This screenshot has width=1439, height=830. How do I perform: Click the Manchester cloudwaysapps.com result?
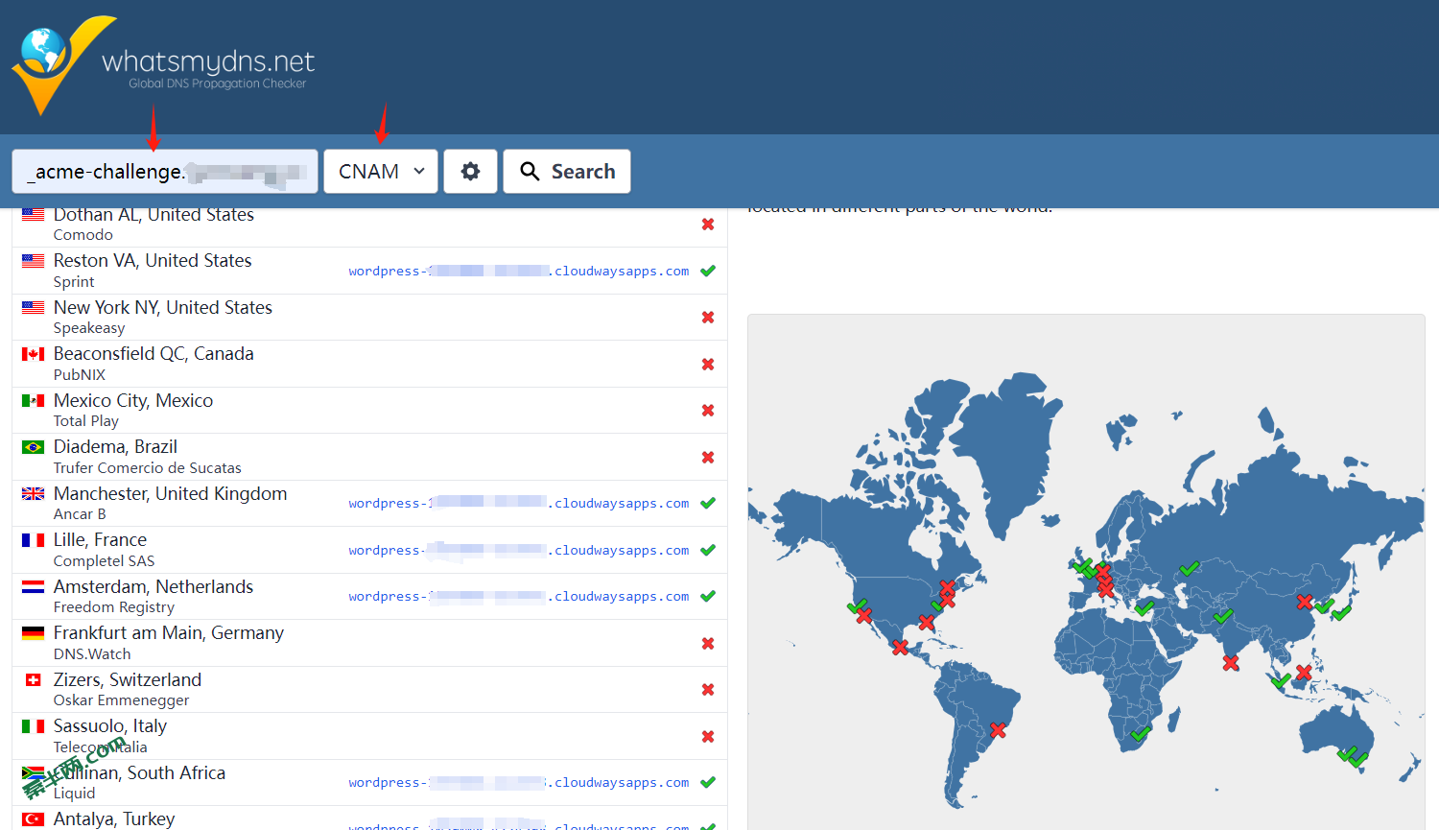point(518,503)
